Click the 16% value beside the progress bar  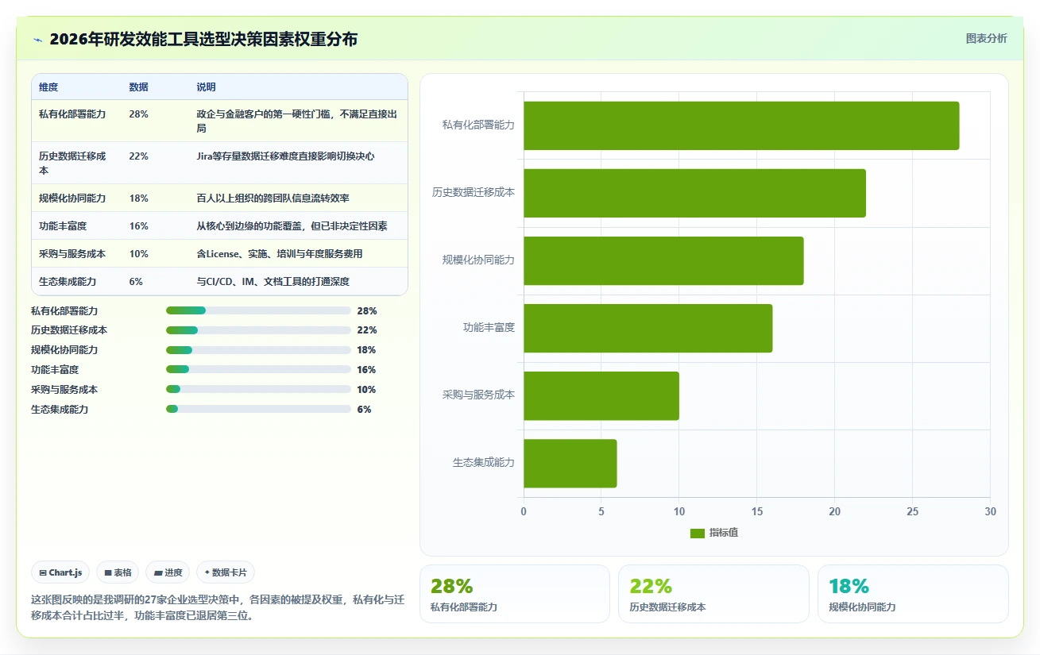coord(366,370)
